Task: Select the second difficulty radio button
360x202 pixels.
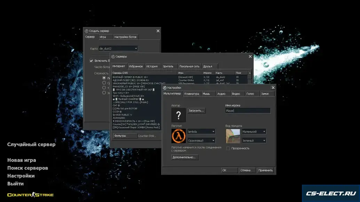Action: (104, 83)
